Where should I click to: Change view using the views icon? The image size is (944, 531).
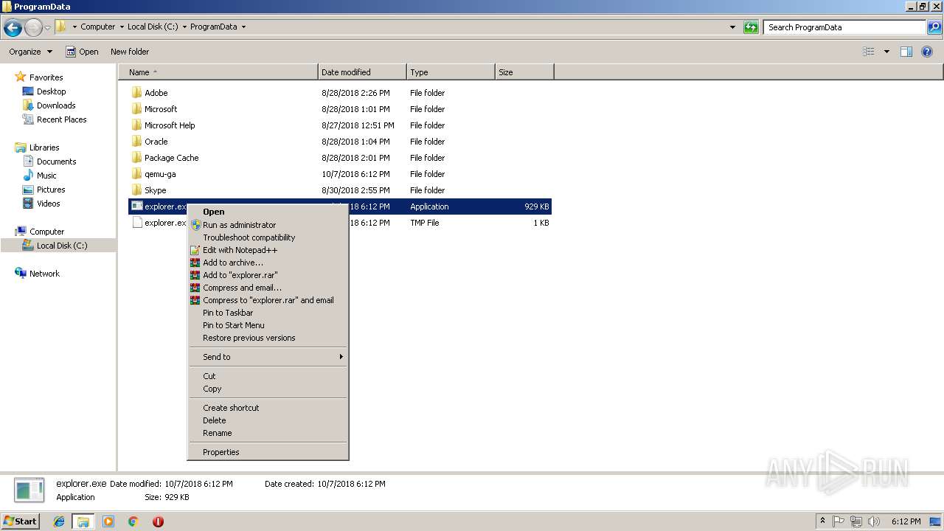(x=869, y=52)
